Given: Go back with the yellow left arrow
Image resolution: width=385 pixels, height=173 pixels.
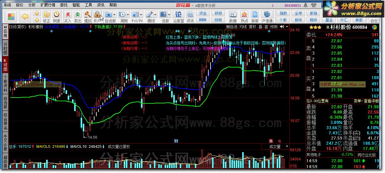Looking at the screenshot, I should point(25,16).
